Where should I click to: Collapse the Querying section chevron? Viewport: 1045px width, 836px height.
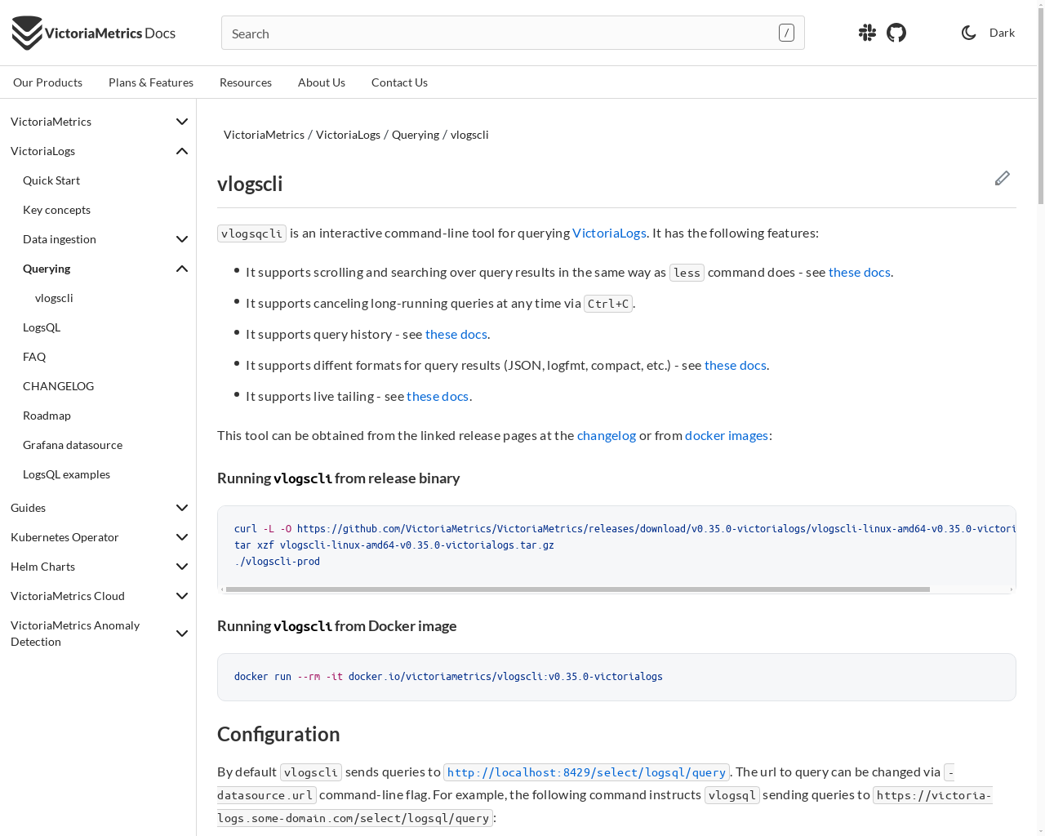[x=182, y=269]
